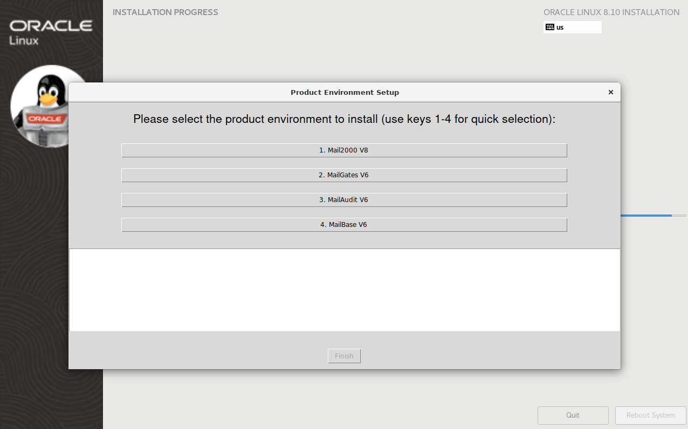Click the Finish button
This screenshot has width=688, height=429.
tap(344, 356)
